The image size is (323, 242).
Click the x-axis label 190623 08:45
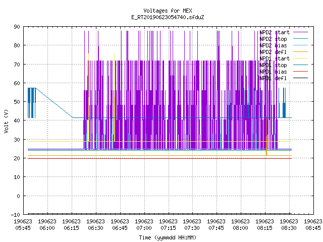tap(313, 225)
